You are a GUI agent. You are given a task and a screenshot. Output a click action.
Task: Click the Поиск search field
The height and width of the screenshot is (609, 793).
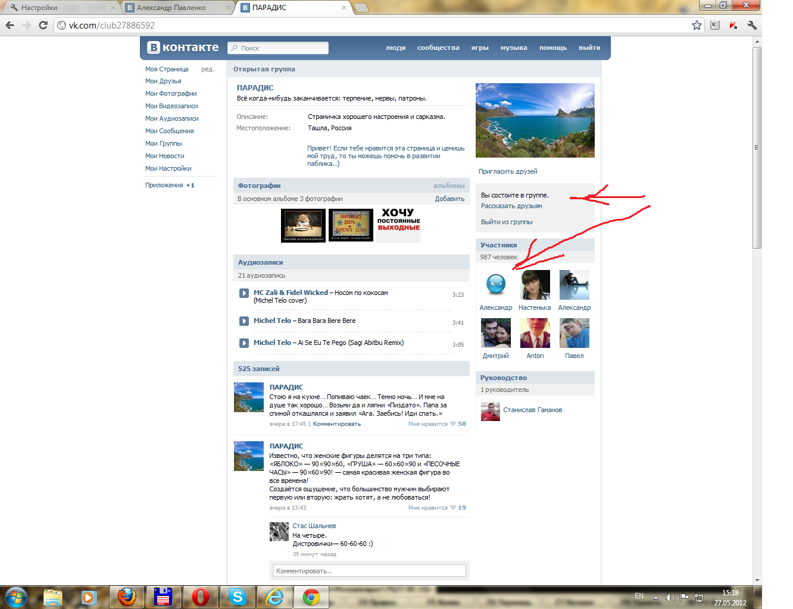pos(278,48)
